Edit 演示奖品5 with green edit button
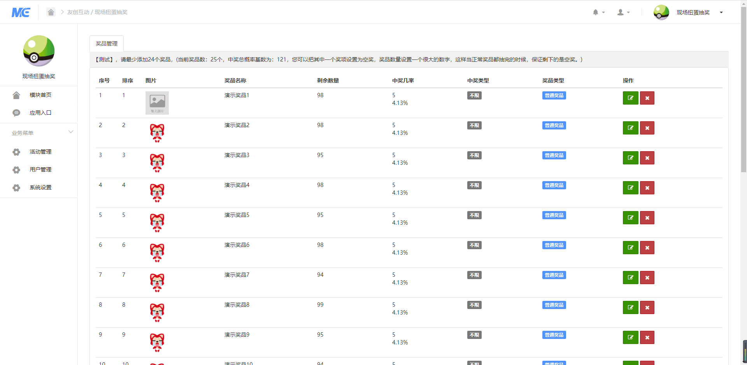Viewport: 747px width, 365px height. (630, 218)
